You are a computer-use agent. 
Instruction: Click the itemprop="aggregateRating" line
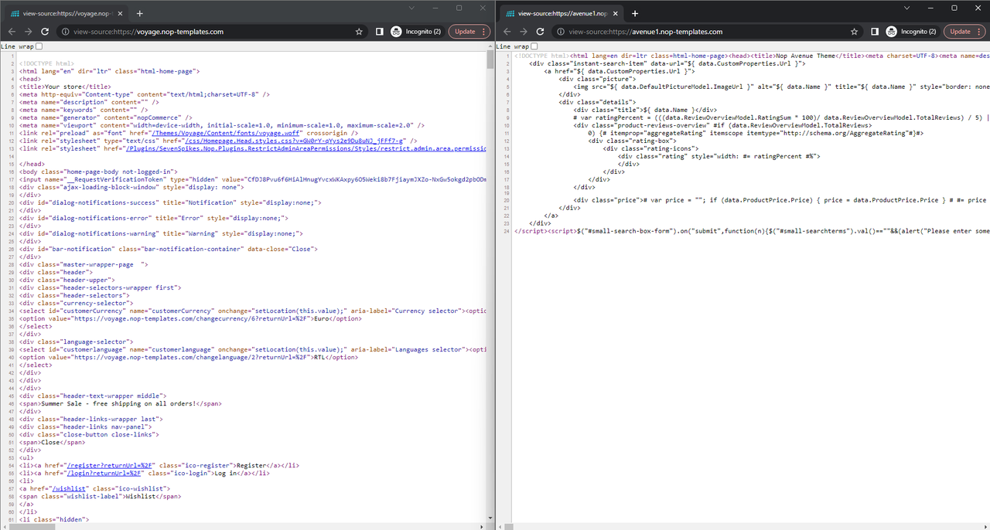[x=755, y=133]
